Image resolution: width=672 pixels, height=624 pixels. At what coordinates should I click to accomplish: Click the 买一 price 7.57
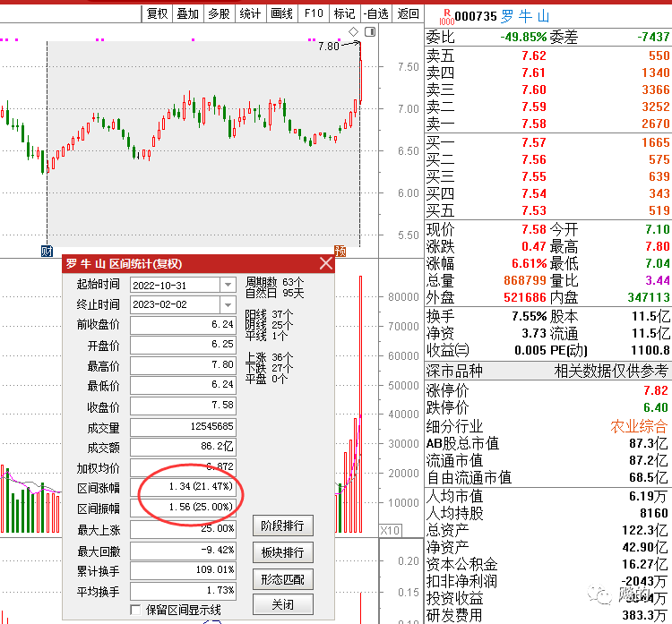click(x=534, y=142)
